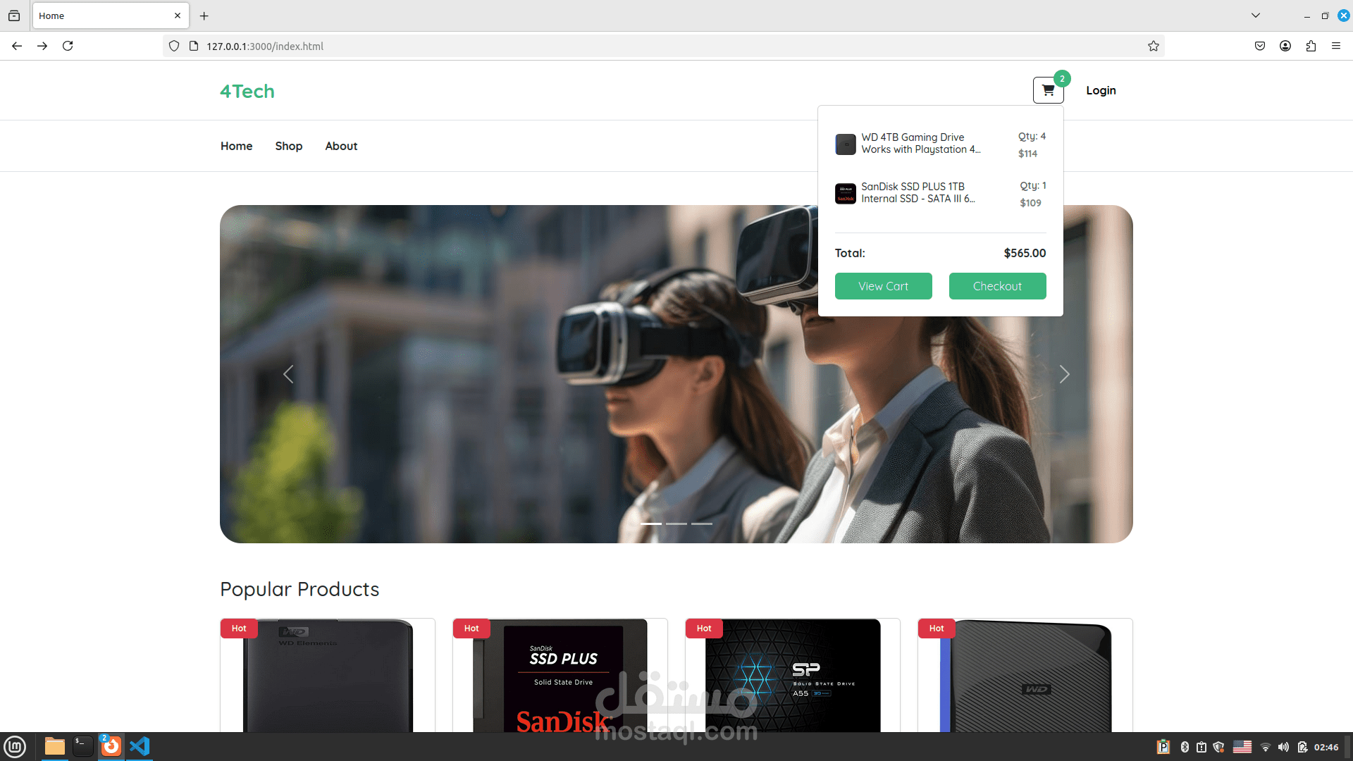Click the URL address bar
The image size is (1353, 761).
pos(634,46)
